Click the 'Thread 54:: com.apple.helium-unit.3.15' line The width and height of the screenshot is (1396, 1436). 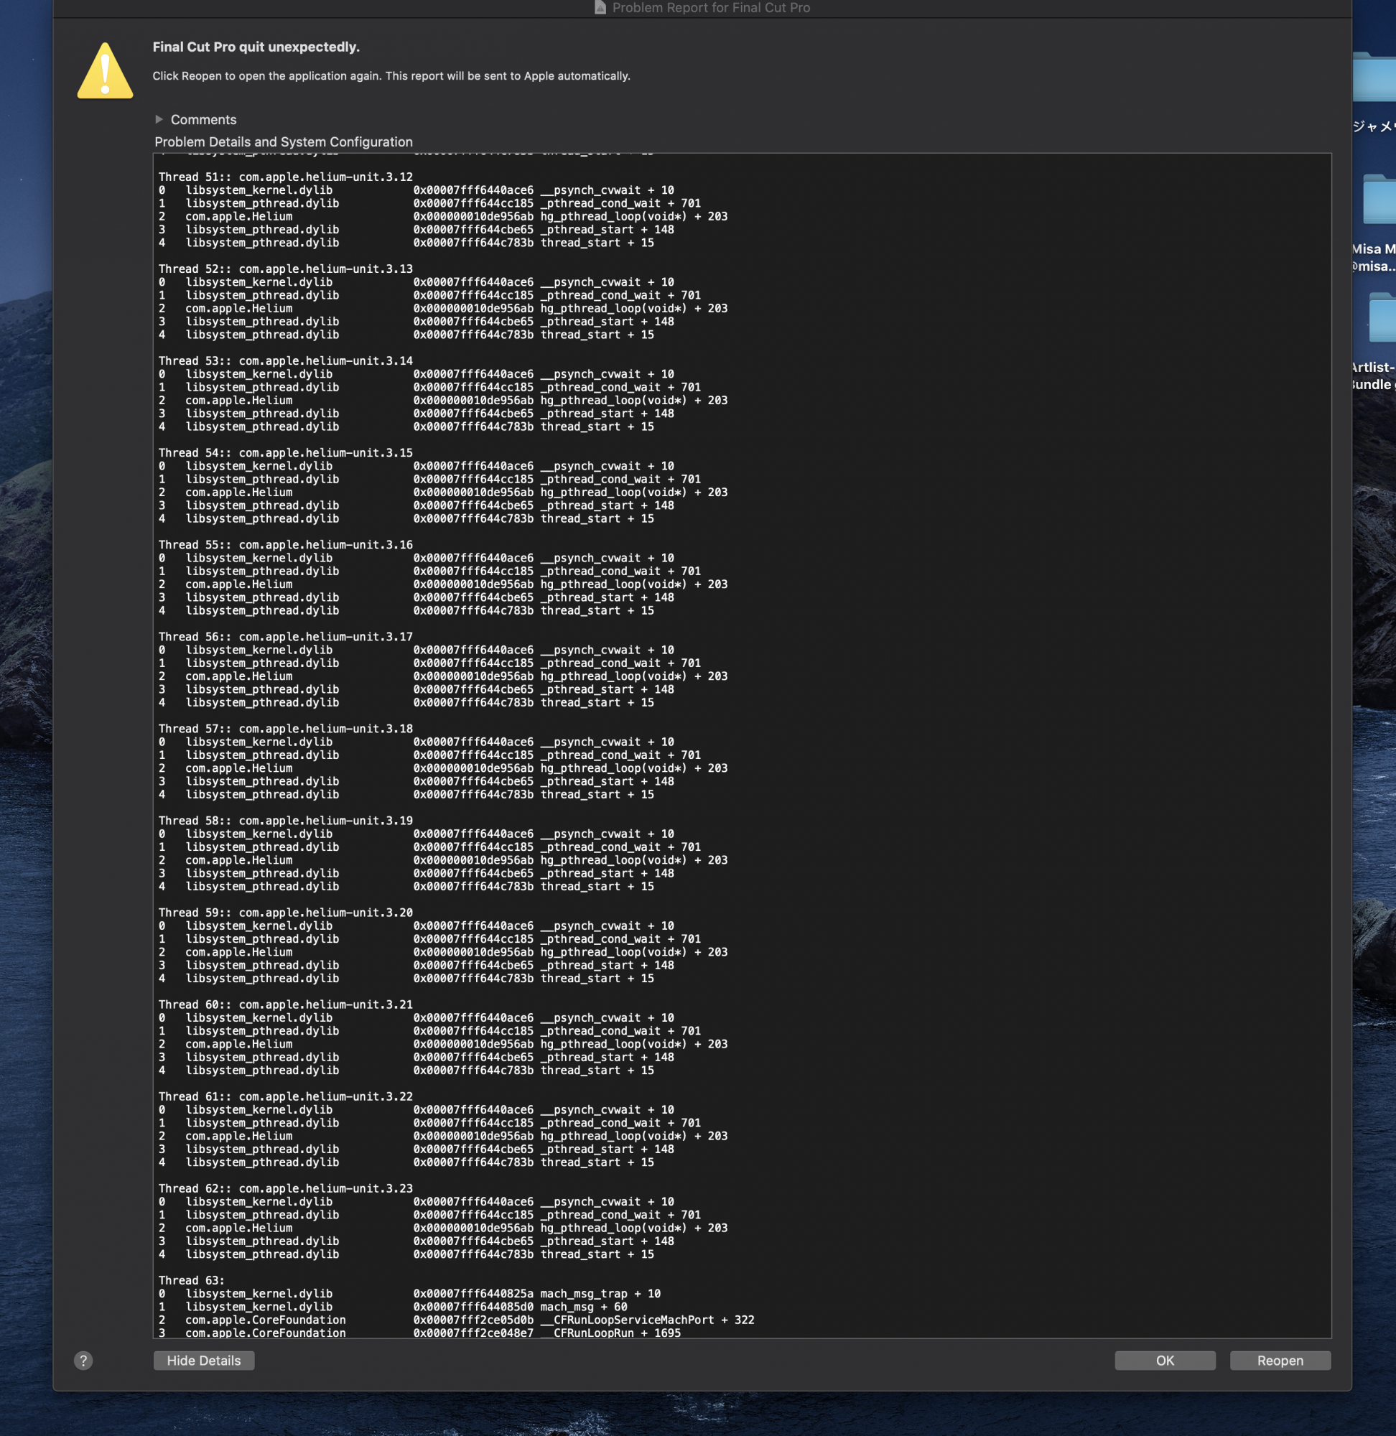tap(285, 453)
